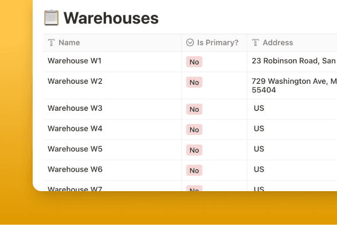The width and height of the screenshot is (337, 225).
Task: Change the No tag for Warehouse W2
Action: (x=194, y=82)
